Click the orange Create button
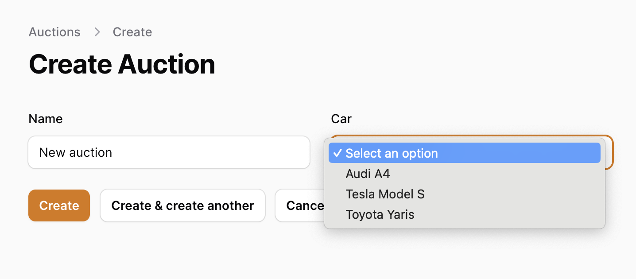Viewport: 636px width, 279px height. 59,205
